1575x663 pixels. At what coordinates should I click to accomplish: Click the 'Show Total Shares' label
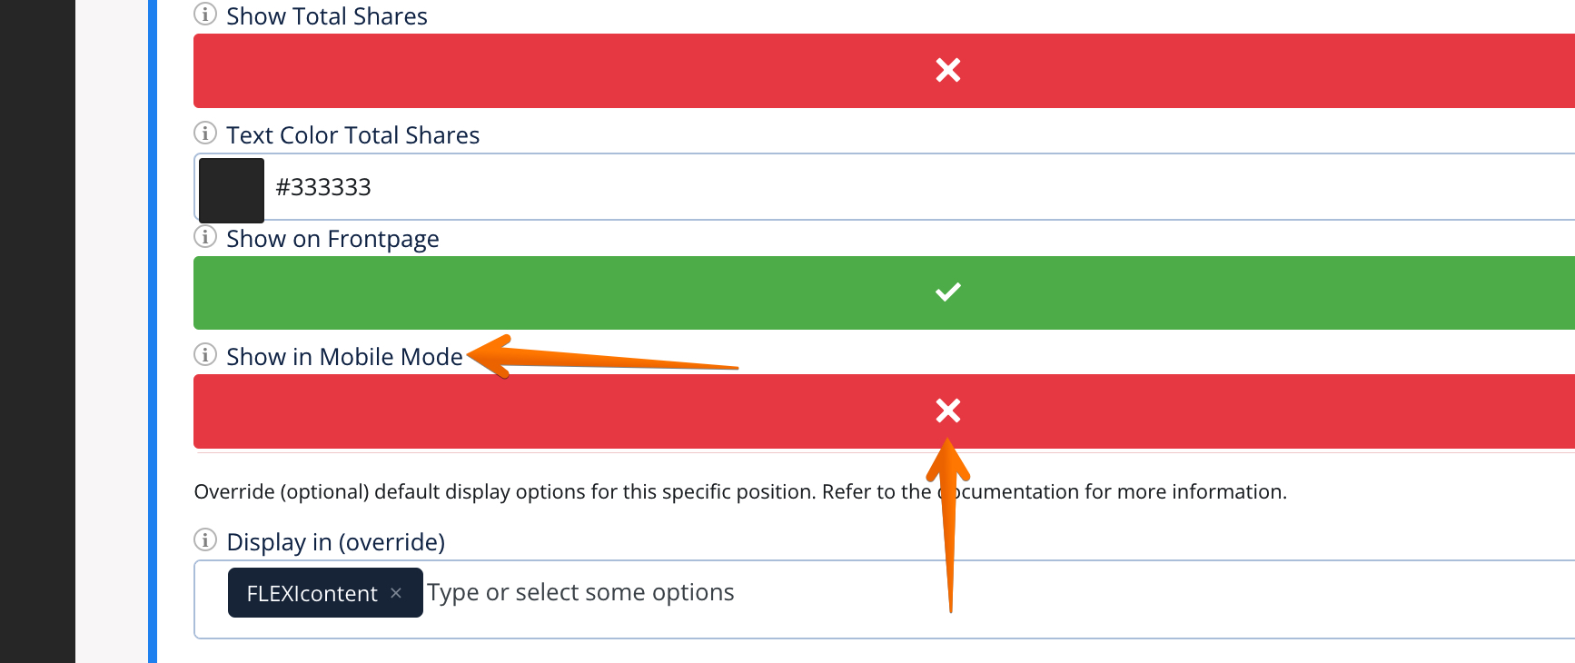pyautogui.click(x=327, y=16)
